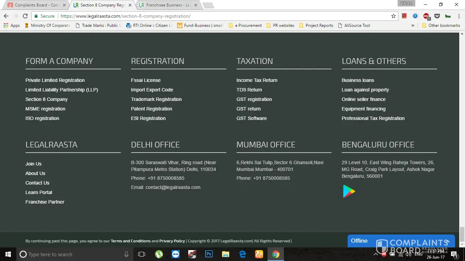
Task: Open the ENG language selector
Action: pos(419,254)
